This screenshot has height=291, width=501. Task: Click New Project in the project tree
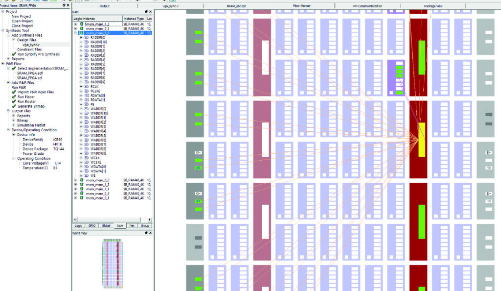click(x=22, y=16)
